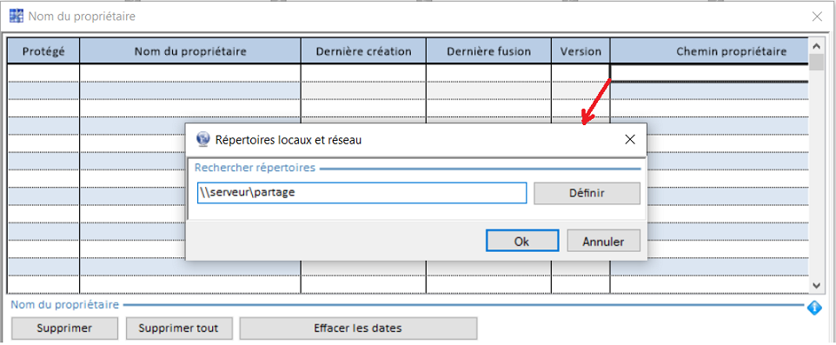Click the scrollbar up arrow in the table

point(816,45)
